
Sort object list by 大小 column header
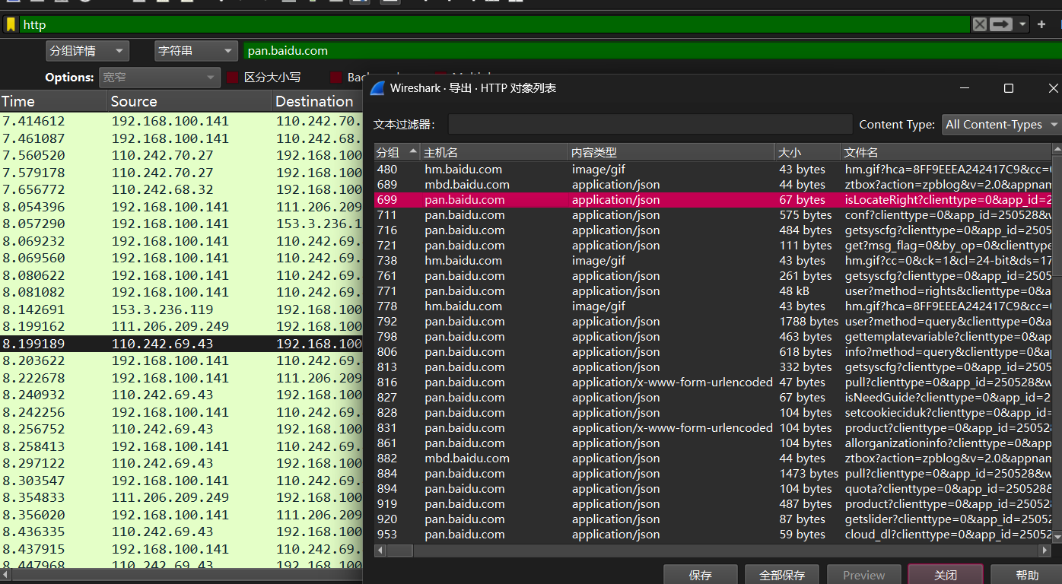tap(808, 153)
